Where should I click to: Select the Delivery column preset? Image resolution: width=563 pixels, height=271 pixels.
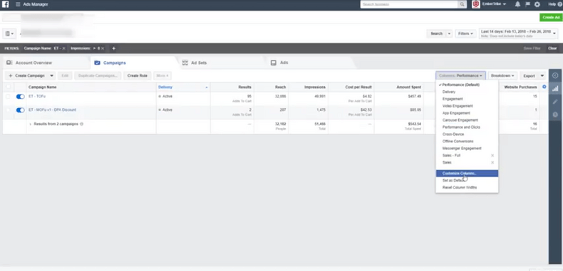click(467, 92)
